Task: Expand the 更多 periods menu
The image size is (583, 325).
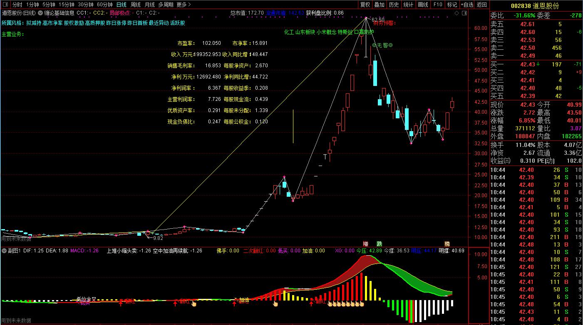Action: 184,5
